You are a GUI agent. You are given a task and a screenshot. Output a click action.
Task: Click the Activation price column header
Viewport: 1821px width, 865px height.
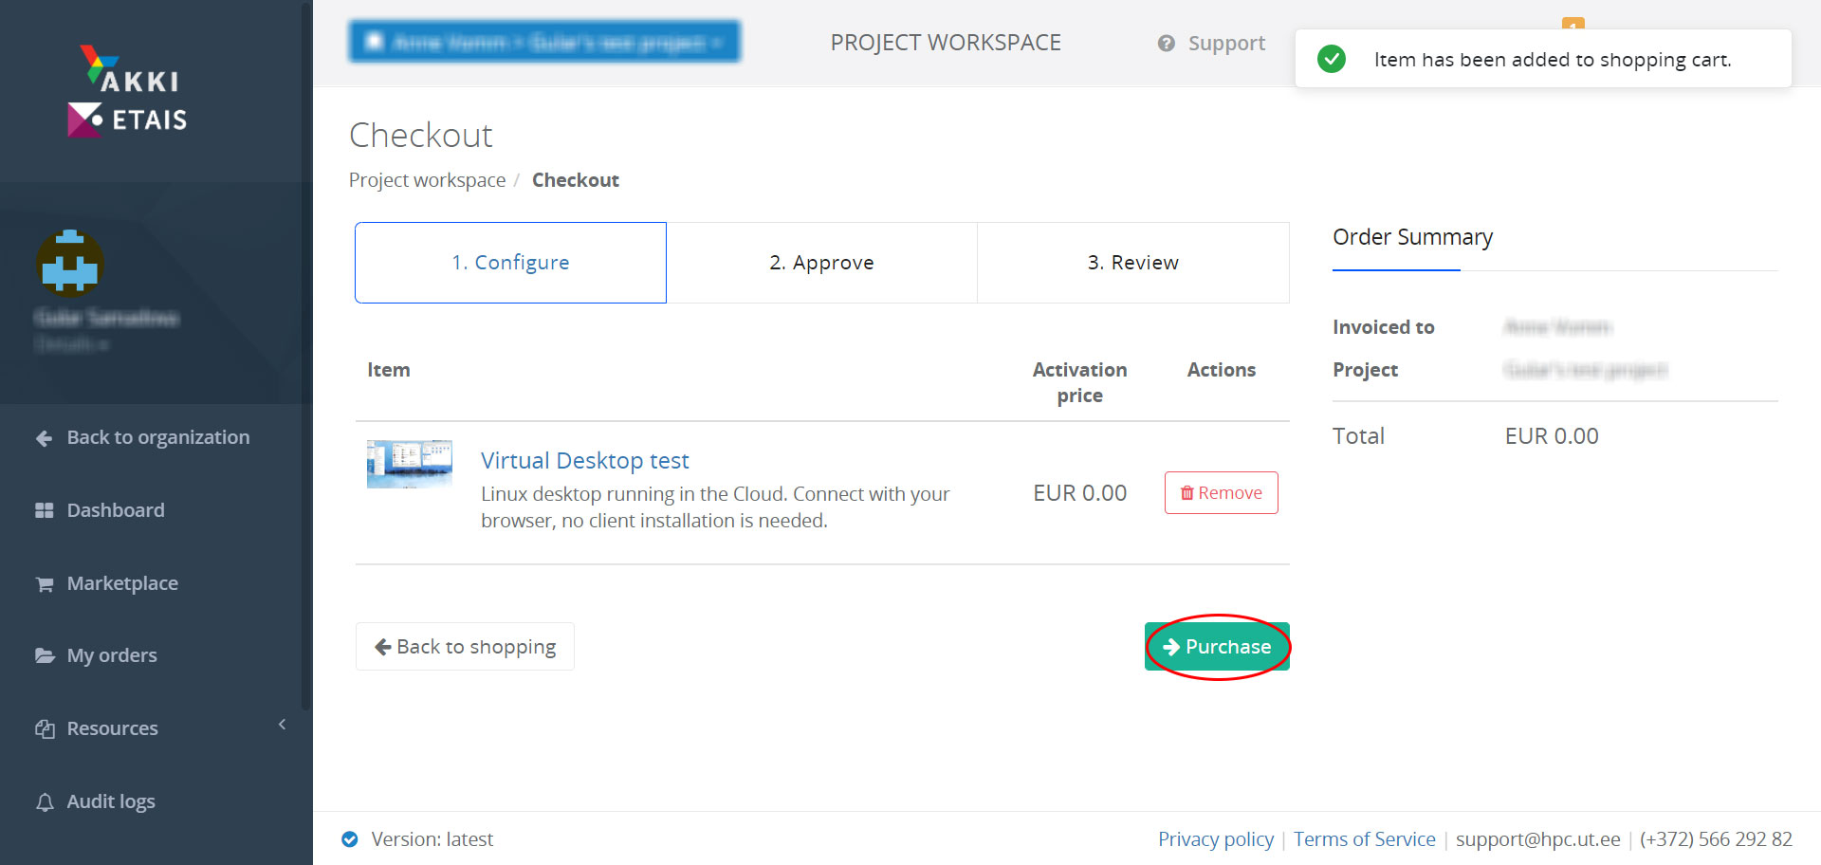coord(1079,382)
